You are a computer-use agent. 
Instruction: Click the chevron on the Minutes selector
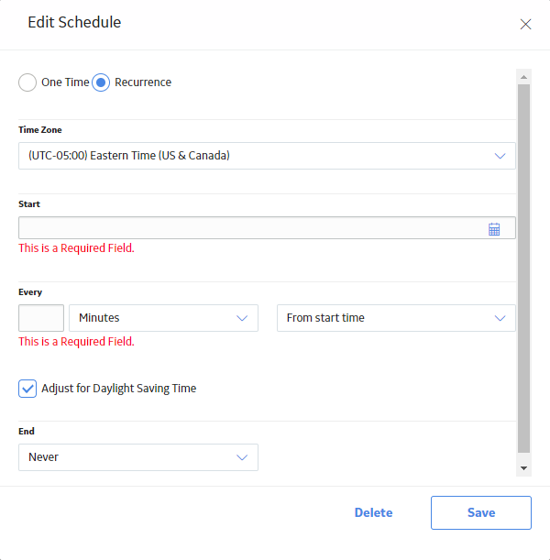[242, 318]
